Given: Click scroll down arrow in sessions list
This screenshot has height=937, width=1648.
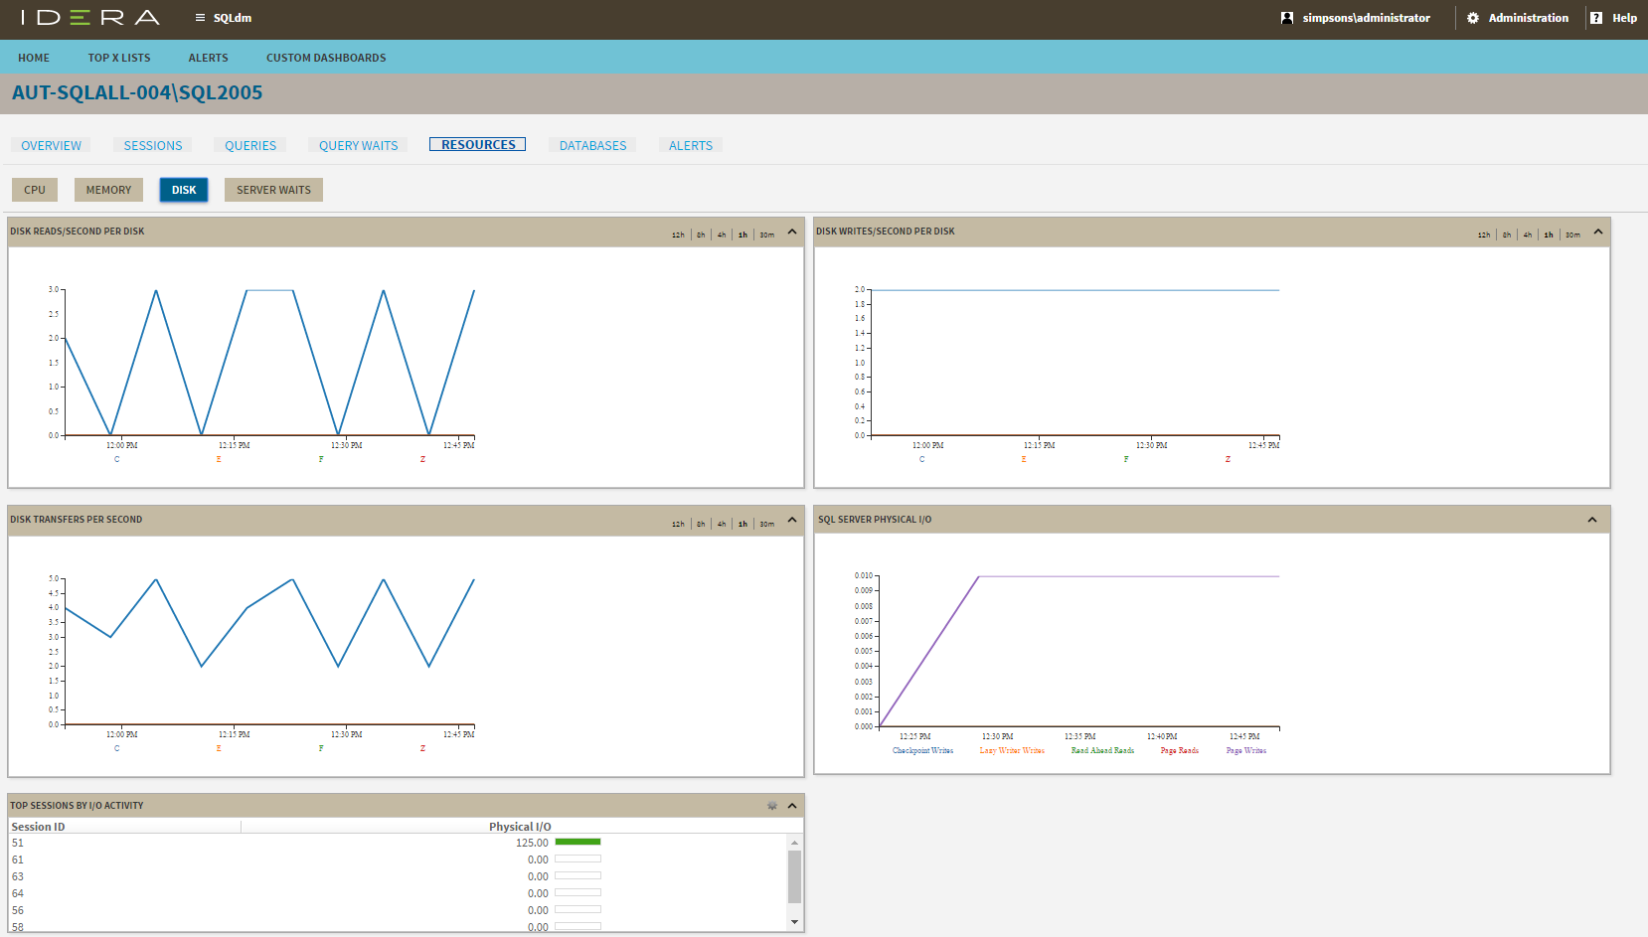Looking at the screenshot, I should click(794, 922).
